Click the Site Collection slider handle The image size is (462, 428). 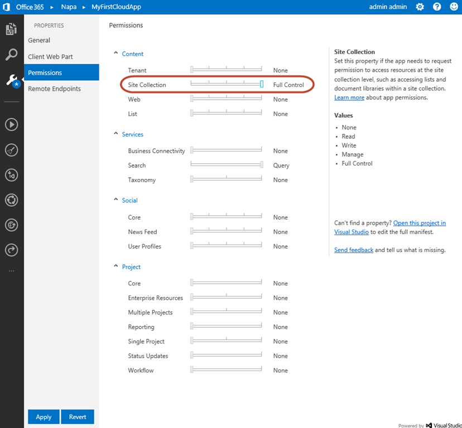point(262,84)
